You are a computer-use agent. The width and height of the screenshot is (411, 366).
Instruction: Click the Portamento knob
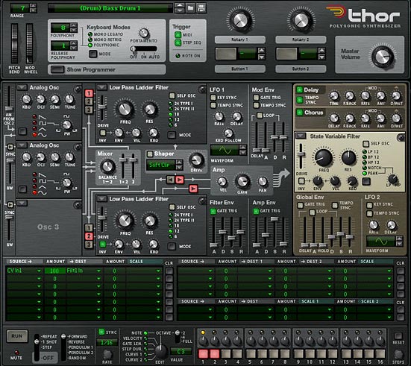(x=144, y=33)
